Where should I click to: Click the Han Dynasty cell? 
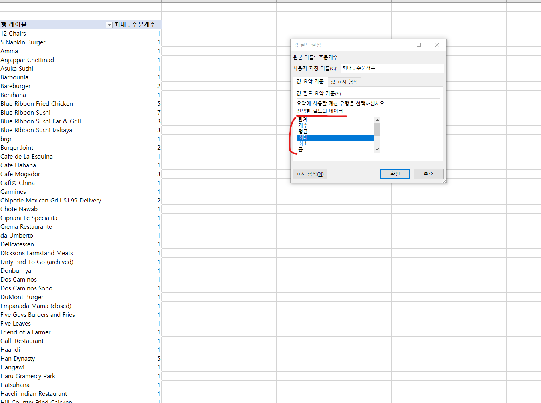(x=56, y=359)
